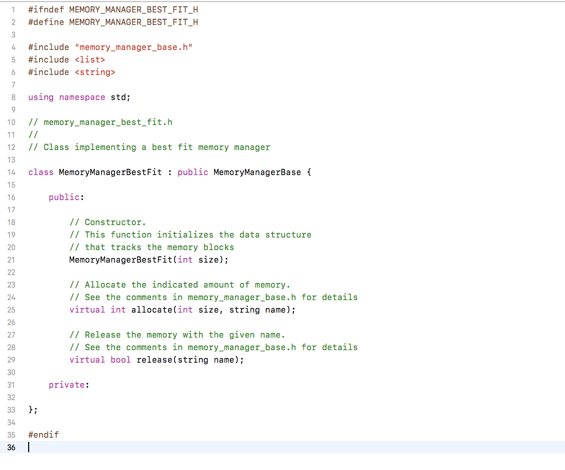Click line number 14 in the gutter

point(11,172)
